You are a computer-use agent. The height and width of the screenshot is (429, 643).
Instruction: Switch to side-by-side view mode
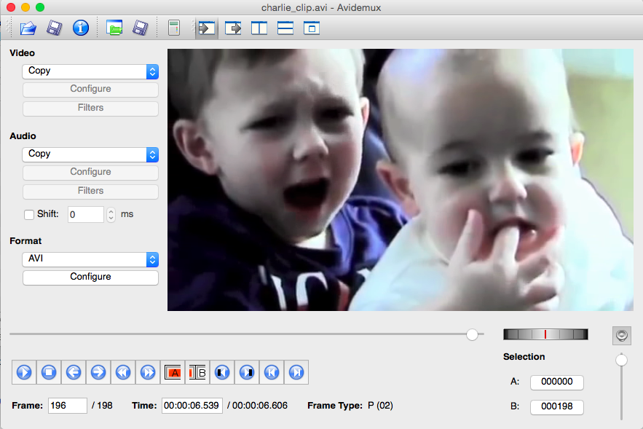tap(259, 28)
